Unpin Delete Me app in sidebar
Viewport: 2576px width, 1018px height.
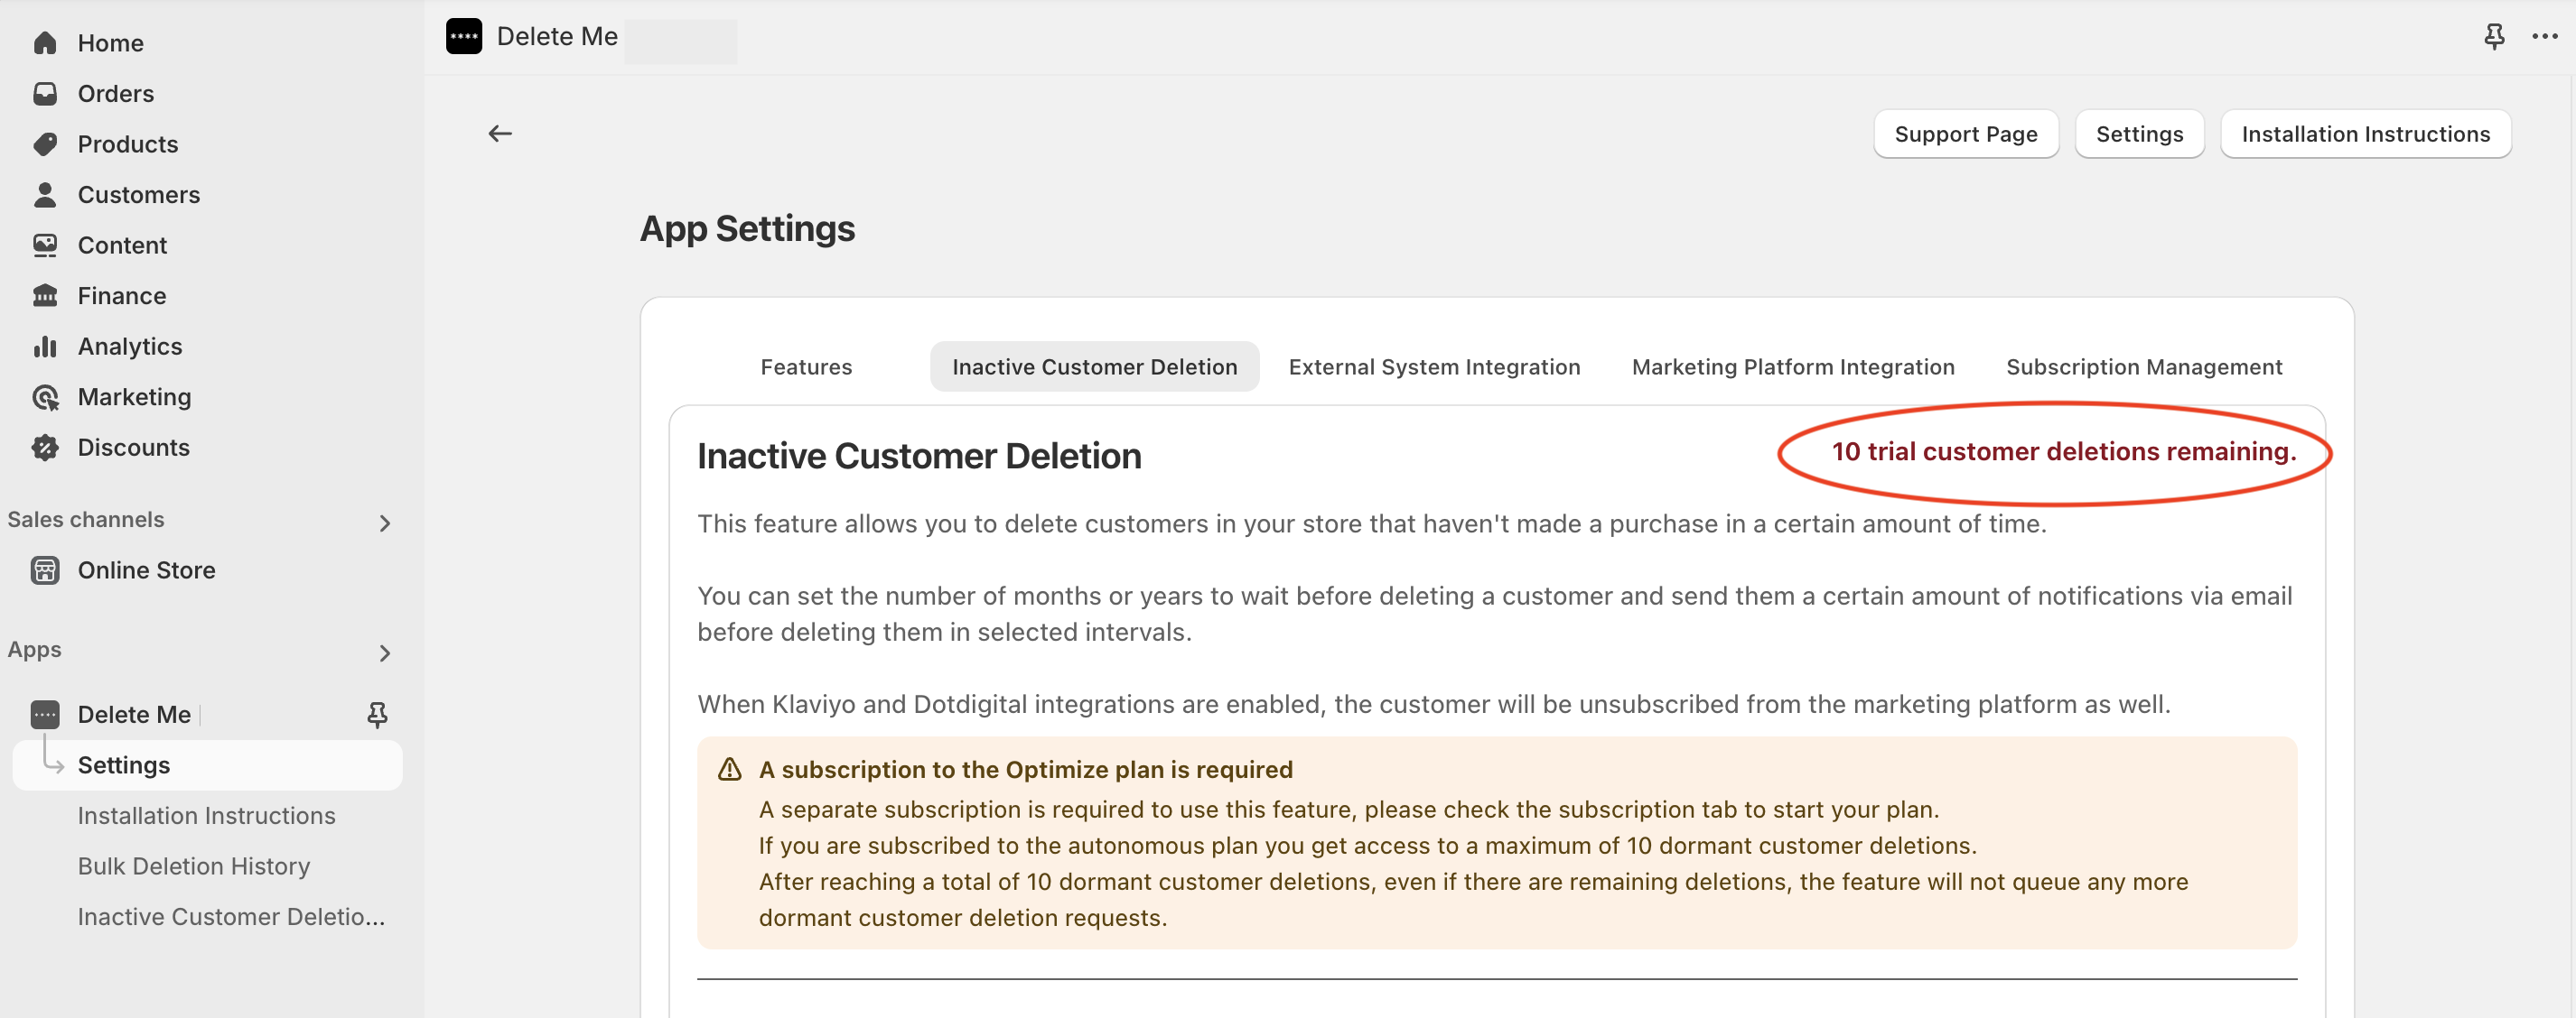377,714
